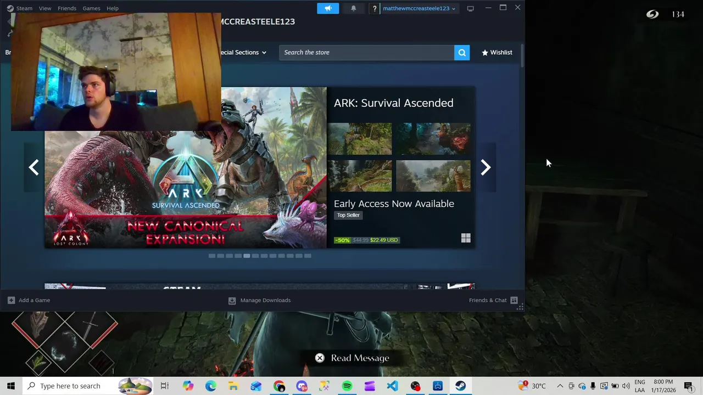Open Task View from the taskbar
The image size is (703, 395).
point(164,386)
